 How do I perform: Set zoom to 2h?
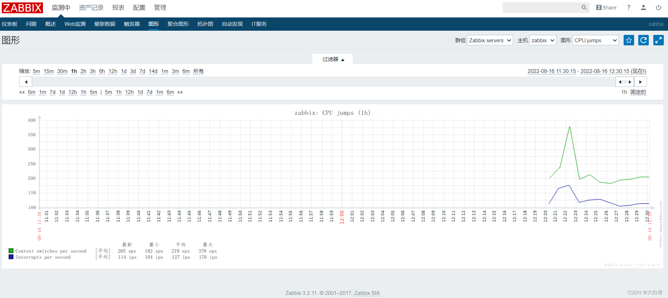point(83,71)
